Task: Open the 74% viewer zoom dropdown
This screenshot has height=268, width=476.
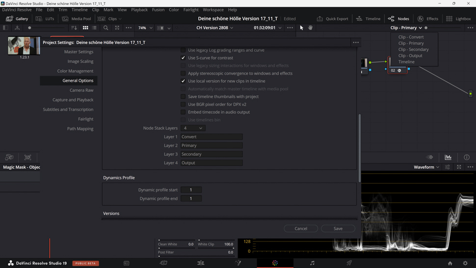Action: pyautogui.click(x=145, y=27)
